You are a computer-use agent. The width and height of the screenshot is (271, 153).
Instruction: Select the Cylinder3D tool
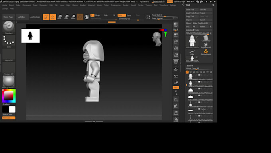(206, 38)
